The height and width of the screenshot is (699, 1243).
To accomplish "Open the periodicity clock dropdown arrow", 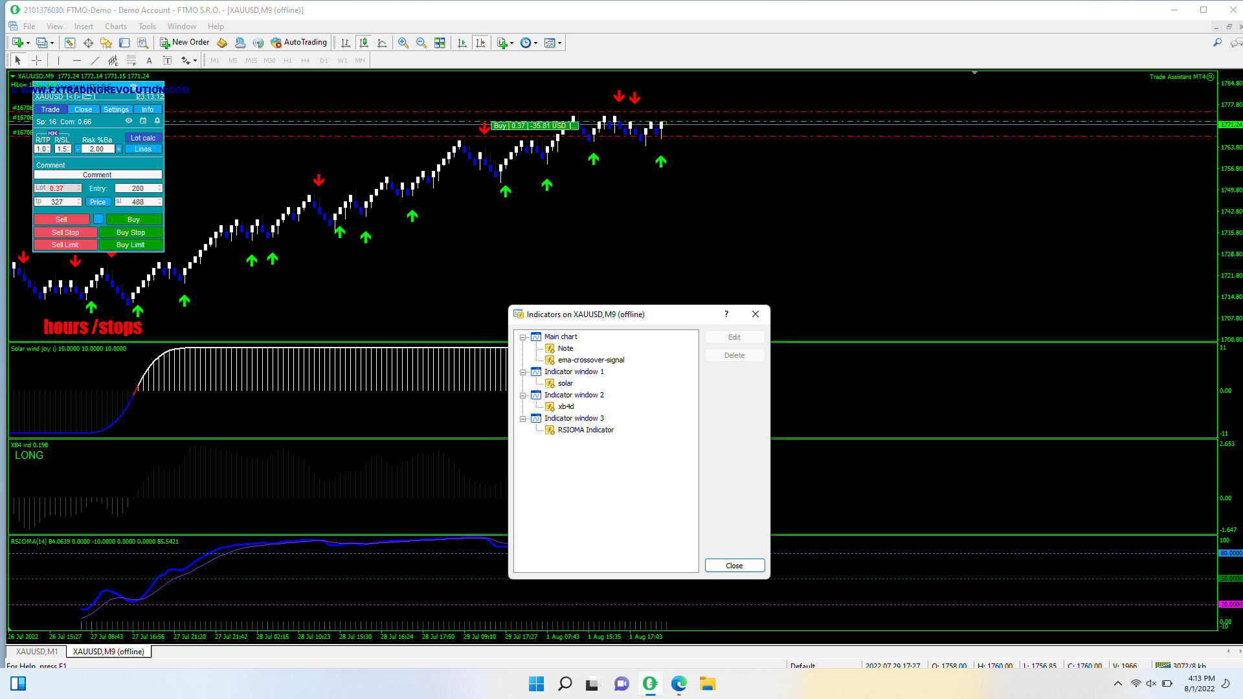I will (535, 43).
